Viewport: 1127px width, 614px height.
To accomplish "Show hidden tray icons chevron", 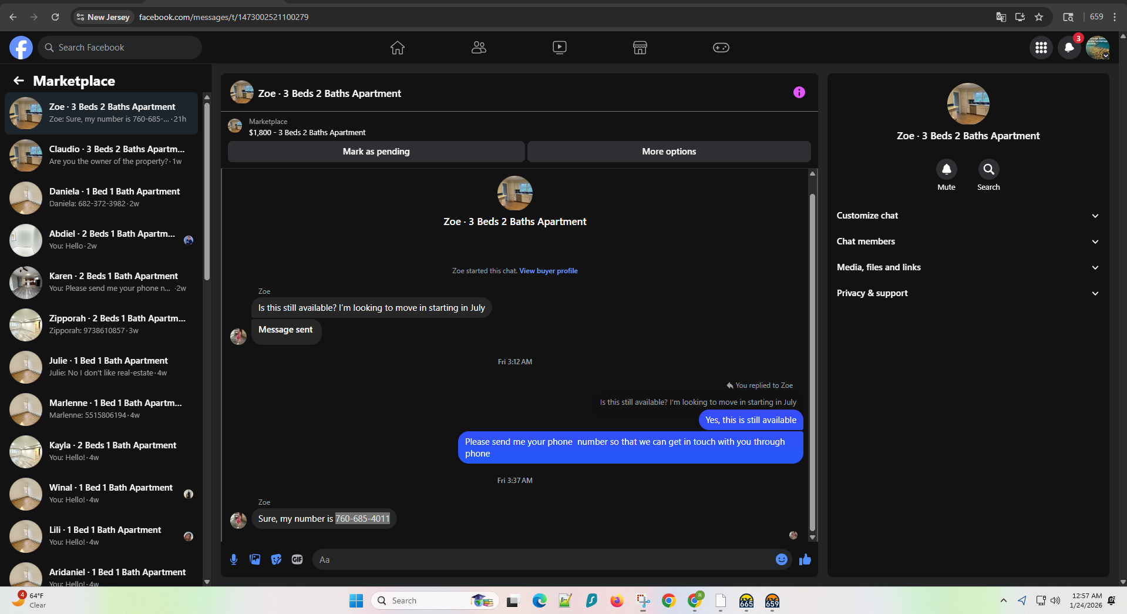I will pyautogui.click(x=1004, y=600).
